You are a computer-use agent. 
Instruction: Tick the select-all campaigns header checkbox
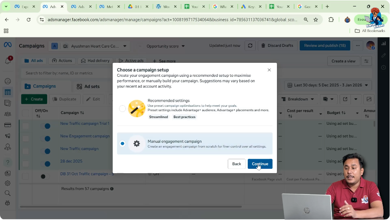25,113
